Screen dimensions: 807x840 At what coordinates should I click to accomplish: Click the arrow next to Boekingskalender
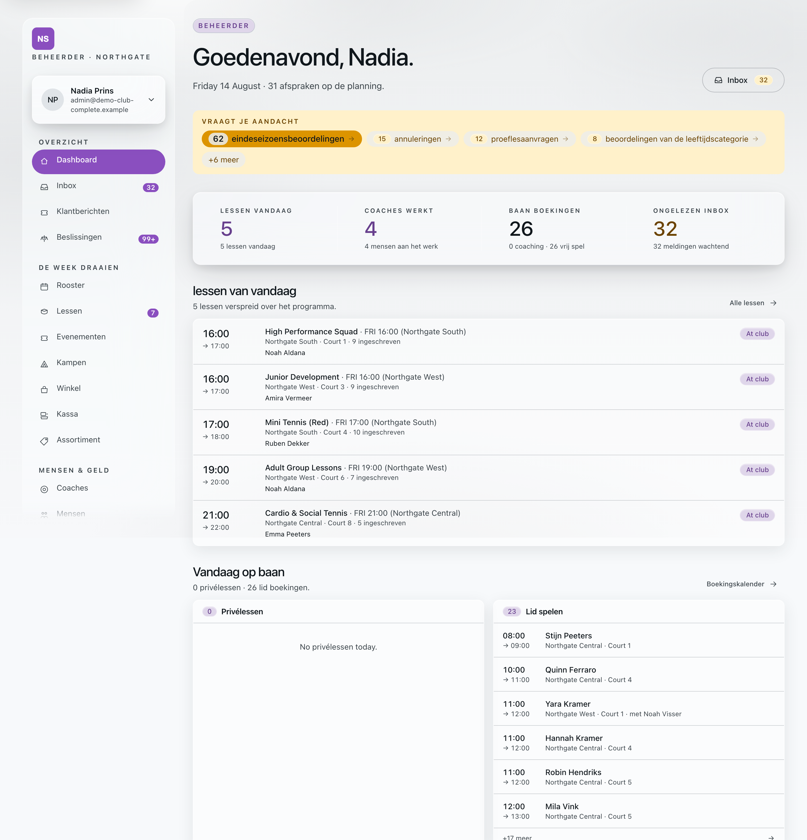pyautogui.click(x=774, y=584)
